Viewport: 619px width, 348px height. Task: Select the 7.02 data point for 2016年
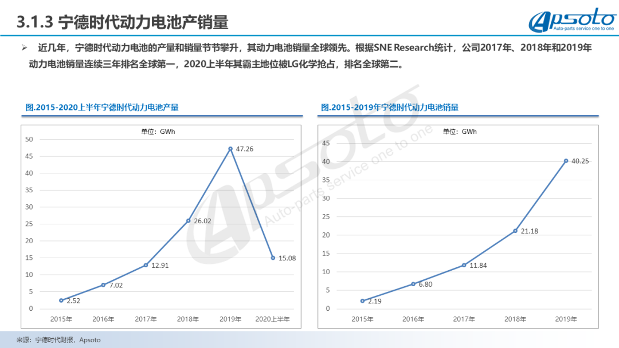click(x=103, y=285)
